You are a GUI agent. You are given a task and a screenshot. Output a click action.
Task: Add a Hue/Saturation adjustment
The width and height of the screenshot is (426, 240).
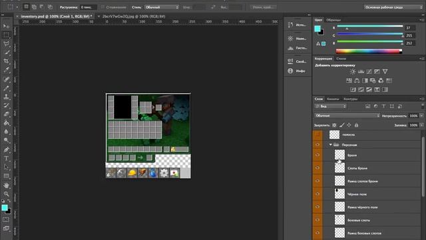pyautogui.click(x=349, y=81)
